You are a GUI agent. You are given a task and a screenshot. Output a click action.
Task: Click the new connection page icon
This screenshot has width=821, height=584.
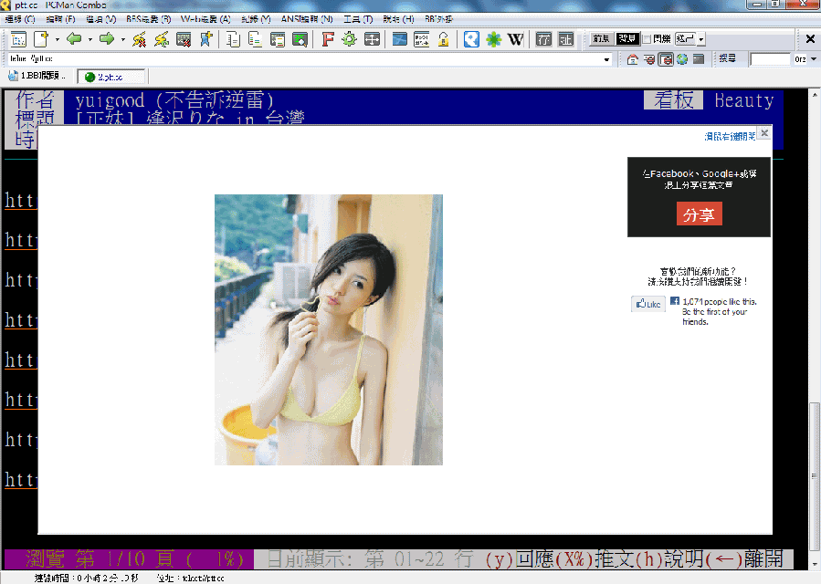41,39
